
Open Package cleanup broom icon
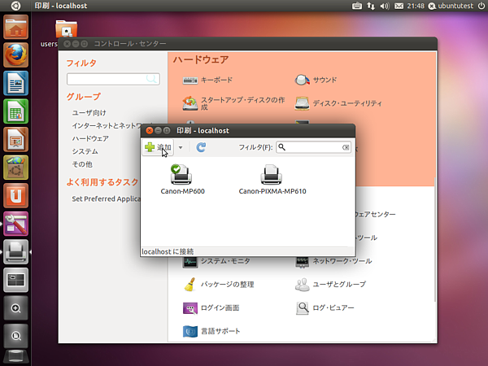[x=190, y=285]
